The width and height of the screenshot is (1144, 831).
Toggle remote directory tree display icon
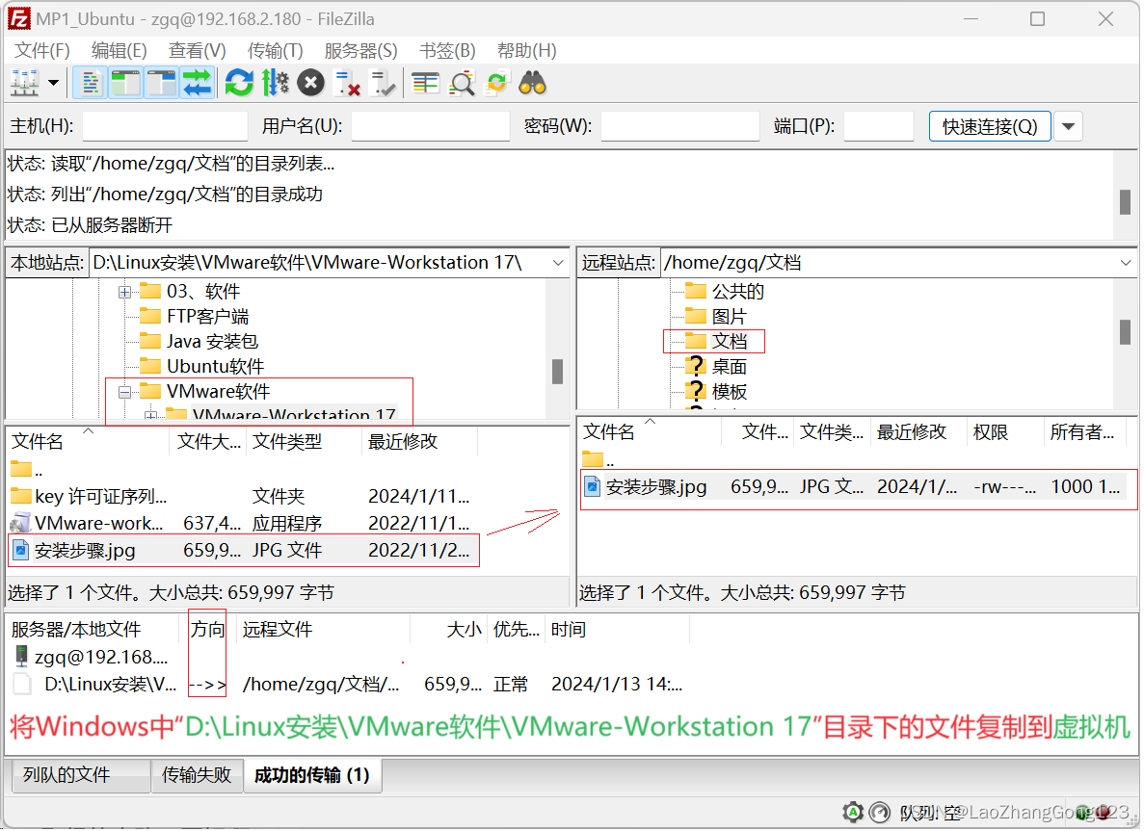161,83
